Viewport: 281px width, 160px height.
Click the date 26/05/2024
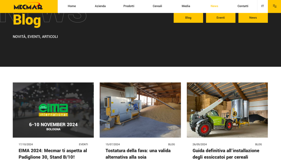pyautogui.click(x=199, y=144)
